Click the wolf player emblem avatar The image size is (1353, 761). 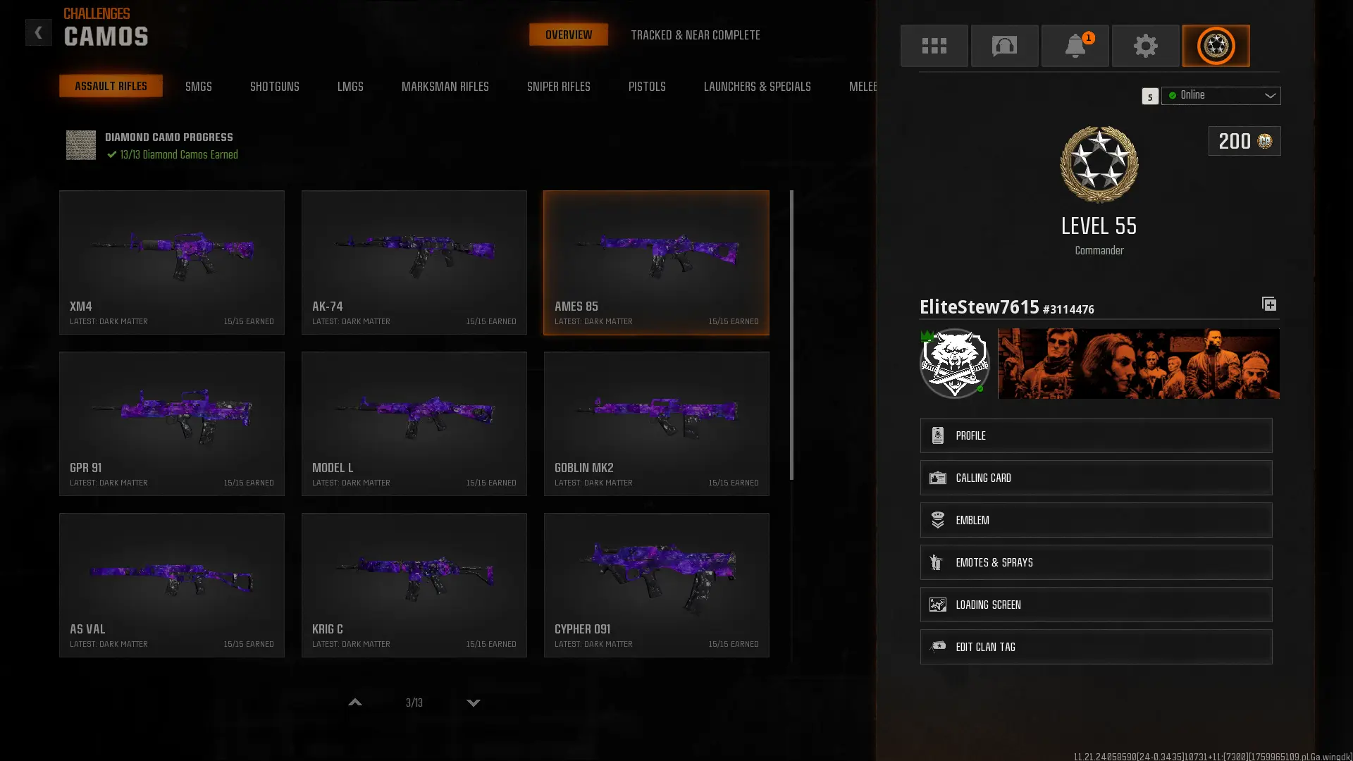tap(954, 364)
